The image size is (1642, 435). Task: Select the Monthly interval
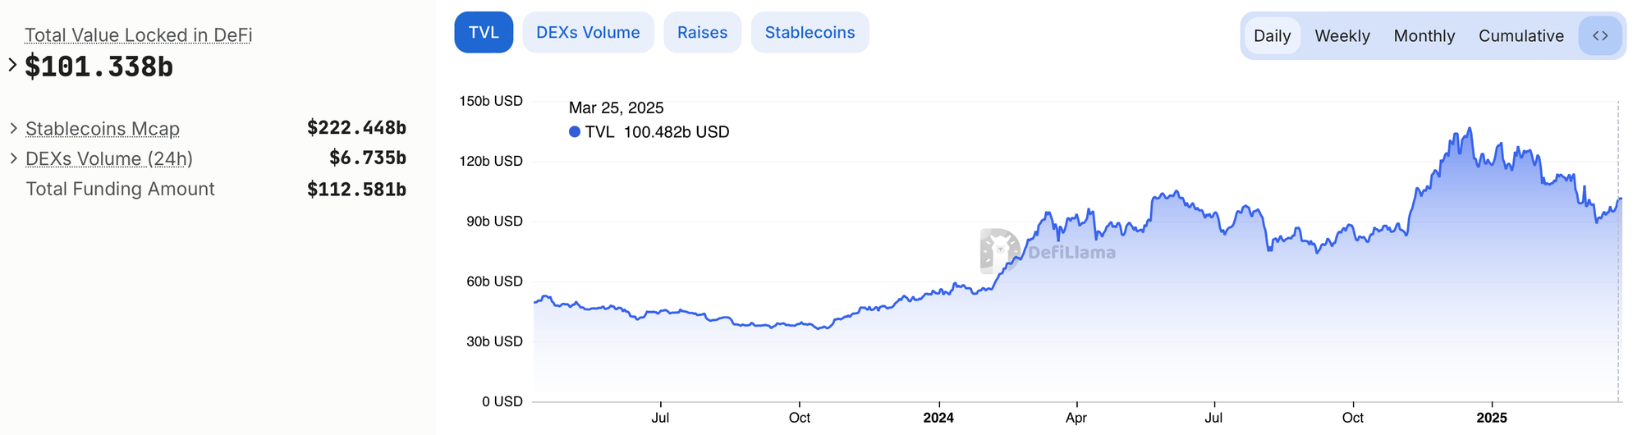[1424, 36]
